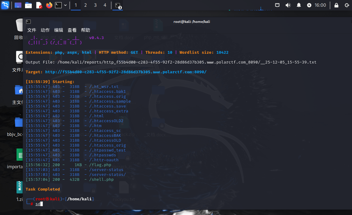
Task: Show desktop from the panel icon
Action: click(18, 5)
